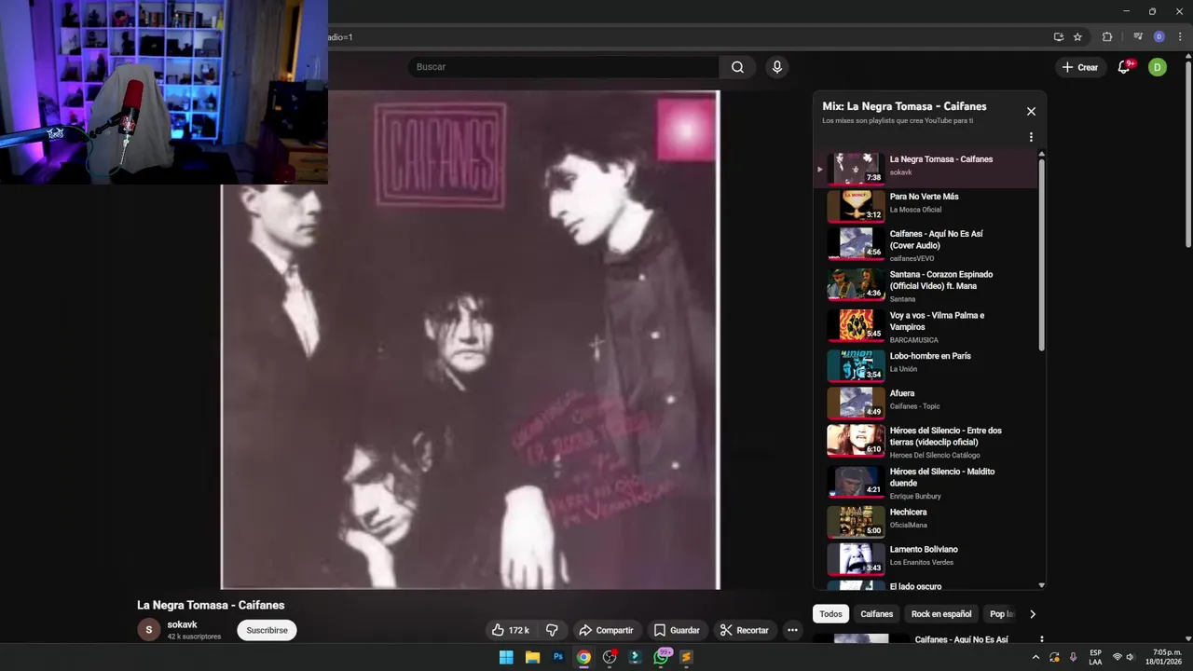
Task: Open Chrome media controls icon
Action: [x=1138, y=37]
